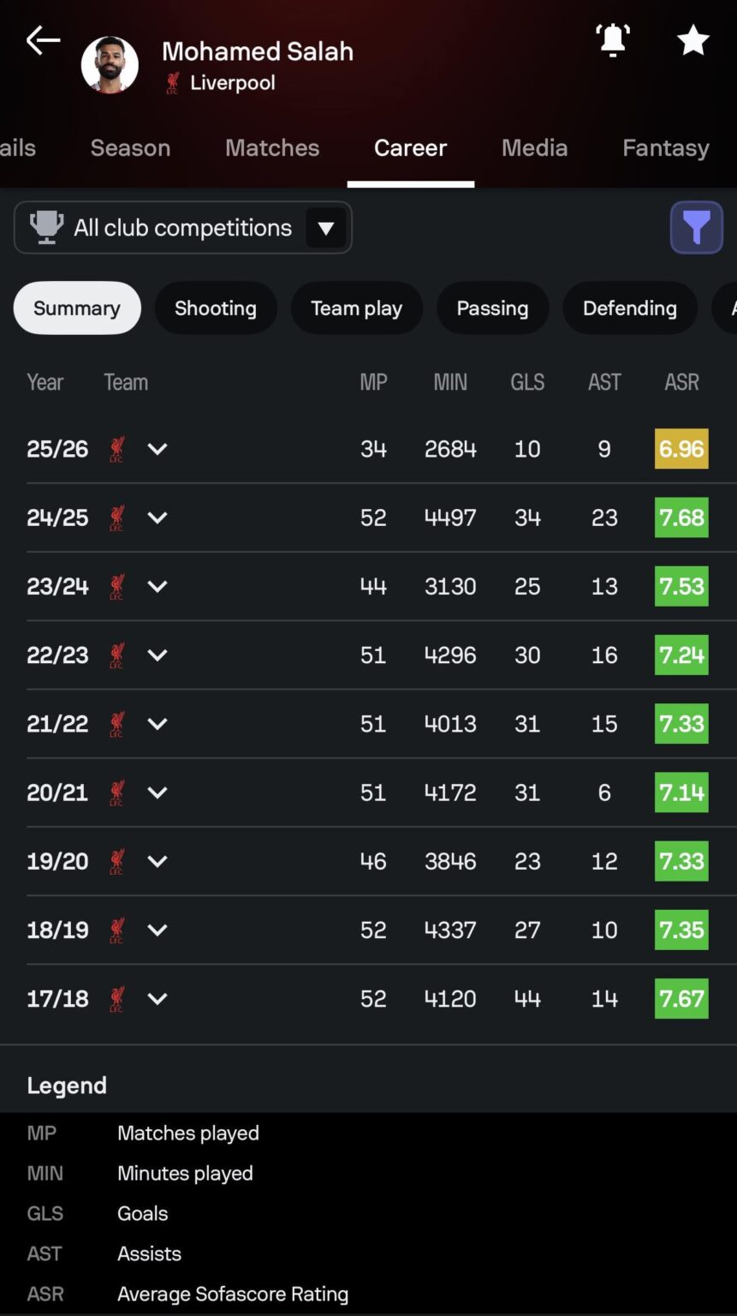Viewport: 737px width, 1316px height.
Task: Select the Team play stats chip
Action: (x=356, y=308)
